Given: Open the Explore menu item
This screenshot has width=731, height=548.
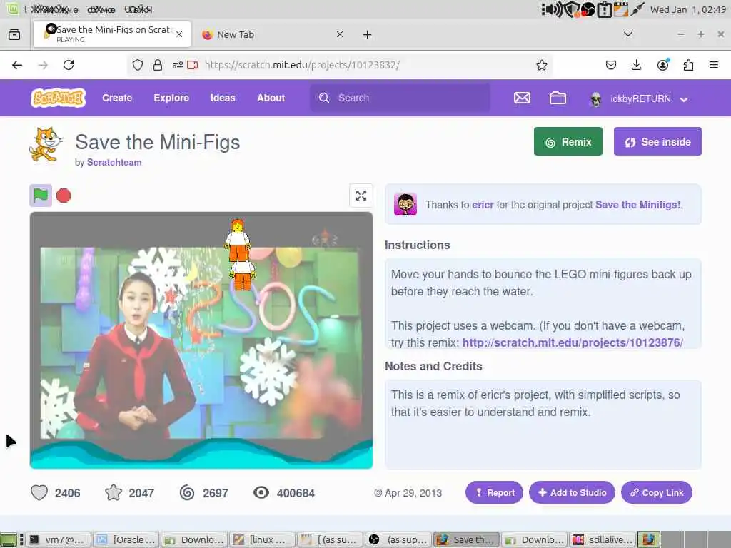Looking at the screenshot, I should [171, 98].
